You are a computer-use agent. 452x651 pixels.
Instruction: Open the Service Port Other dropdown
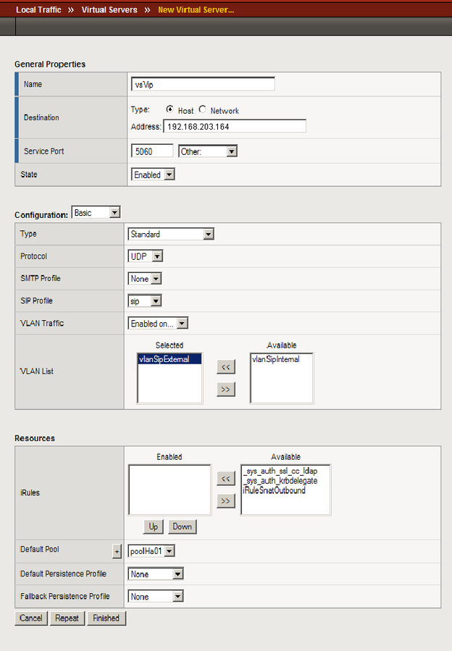pos(208,151)
